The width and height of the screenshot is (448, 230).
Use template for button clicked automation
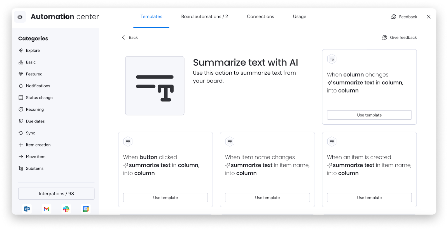tap(165, 198)
